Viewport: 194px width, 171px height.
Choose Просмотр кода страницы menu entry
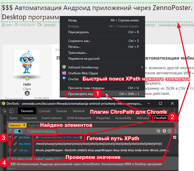click(102, 88)
